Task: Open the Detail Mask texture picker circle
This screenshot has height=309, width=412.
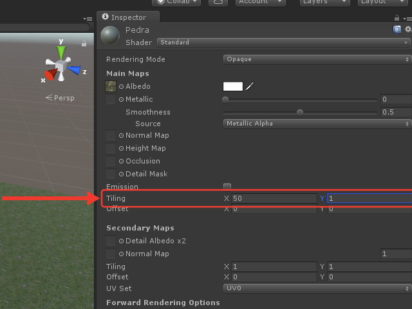Action: [x=121, y=174]
